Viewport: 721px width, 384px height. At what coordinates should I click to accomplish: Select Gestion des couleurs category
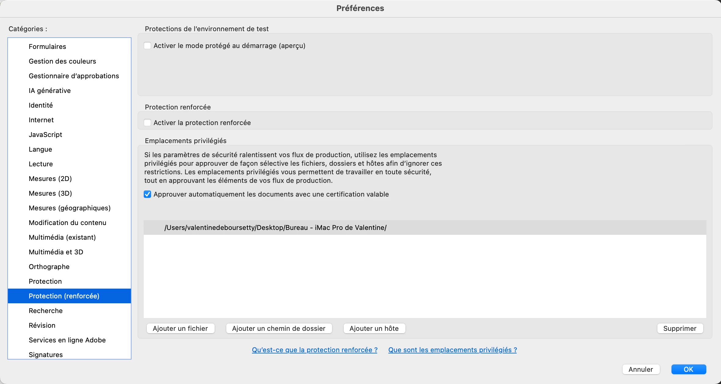(x=62, y=61)
